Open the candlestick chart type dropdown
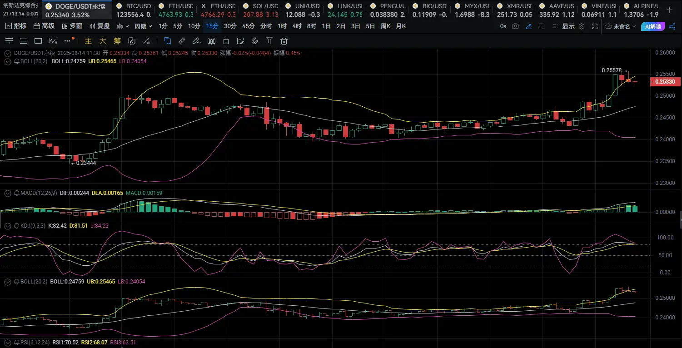682x348 pixels. point(123,26)
